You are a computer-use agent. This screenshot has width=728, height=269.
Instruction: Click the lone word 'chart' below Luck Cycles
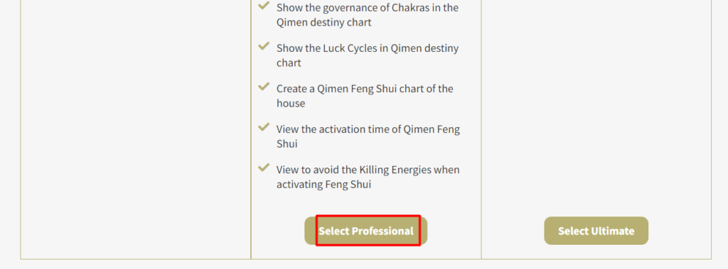(289, 62)
